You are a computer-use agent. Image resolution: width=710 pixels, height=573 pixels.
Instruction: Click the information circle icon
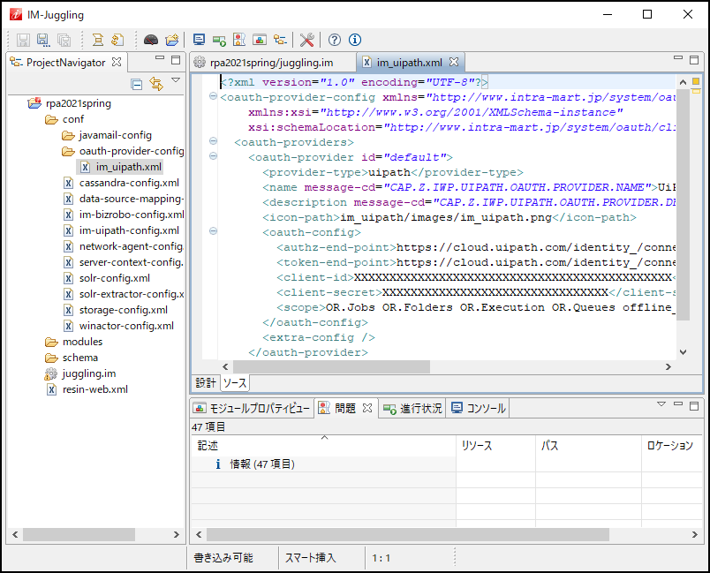click(x=354, y=40)
